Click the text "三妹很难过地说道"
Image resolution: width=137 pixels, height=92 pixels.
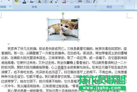tap(55, 86)
